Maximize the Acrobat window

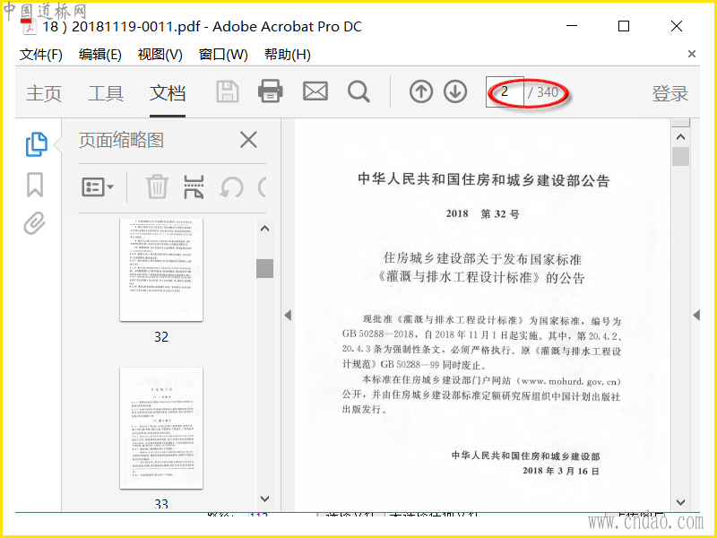(x=624, y=26)
